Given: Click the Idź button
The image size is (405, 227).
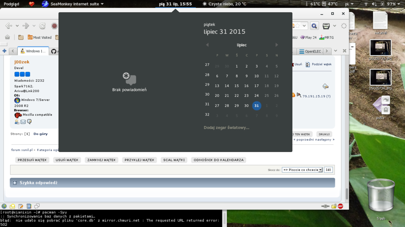Looking at the screenshot, I should [x=328, y=170].
